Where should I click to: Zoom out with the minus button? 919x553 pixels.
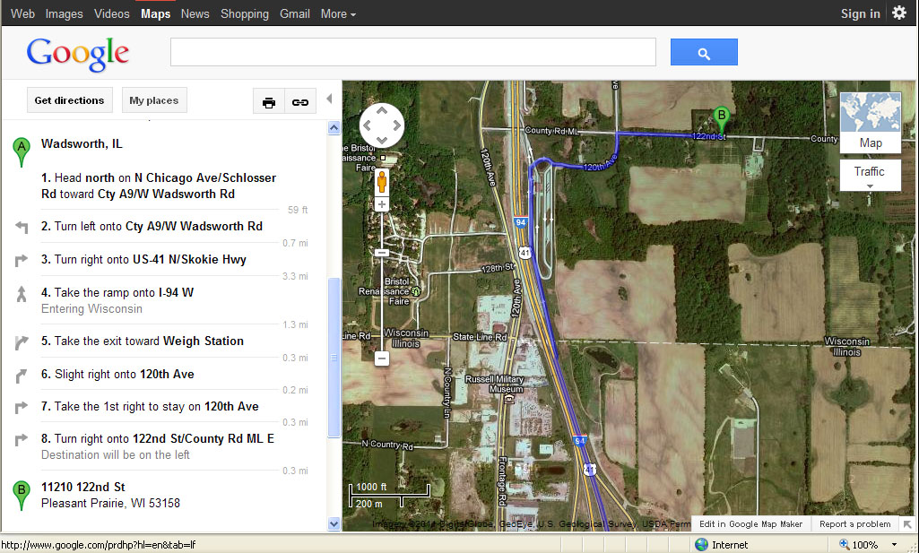tap(382, 358)
